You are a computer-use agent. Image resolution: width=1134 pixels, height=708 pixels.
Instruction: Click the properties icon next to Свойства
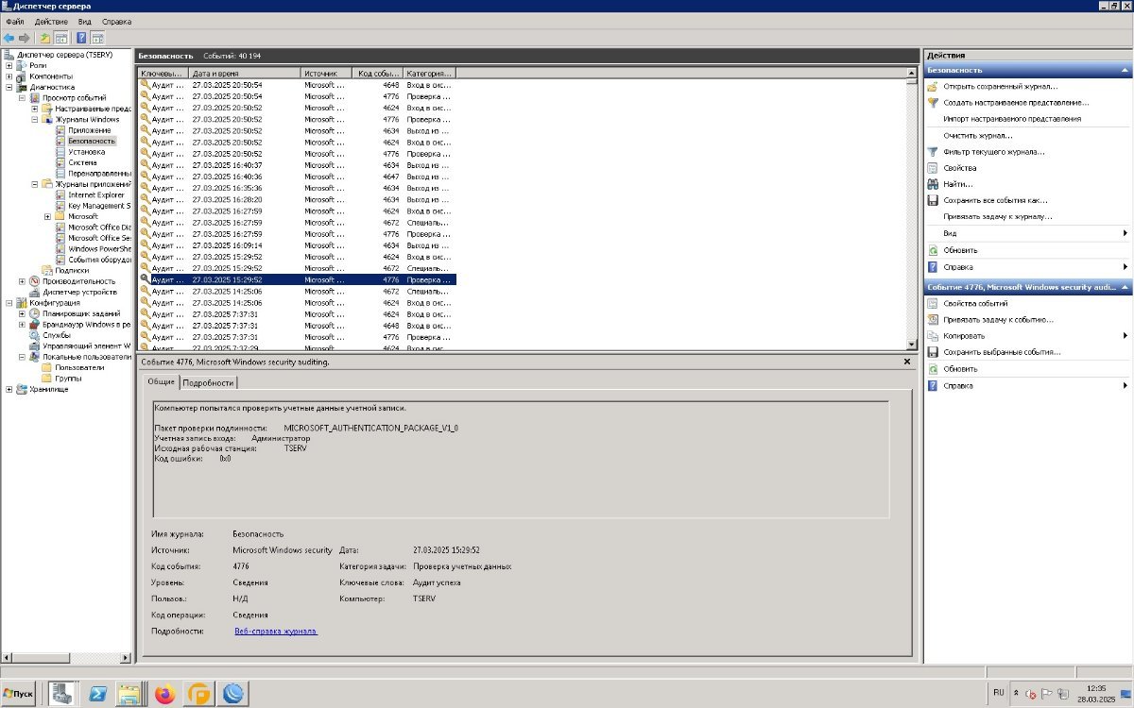tap(933, 168)
